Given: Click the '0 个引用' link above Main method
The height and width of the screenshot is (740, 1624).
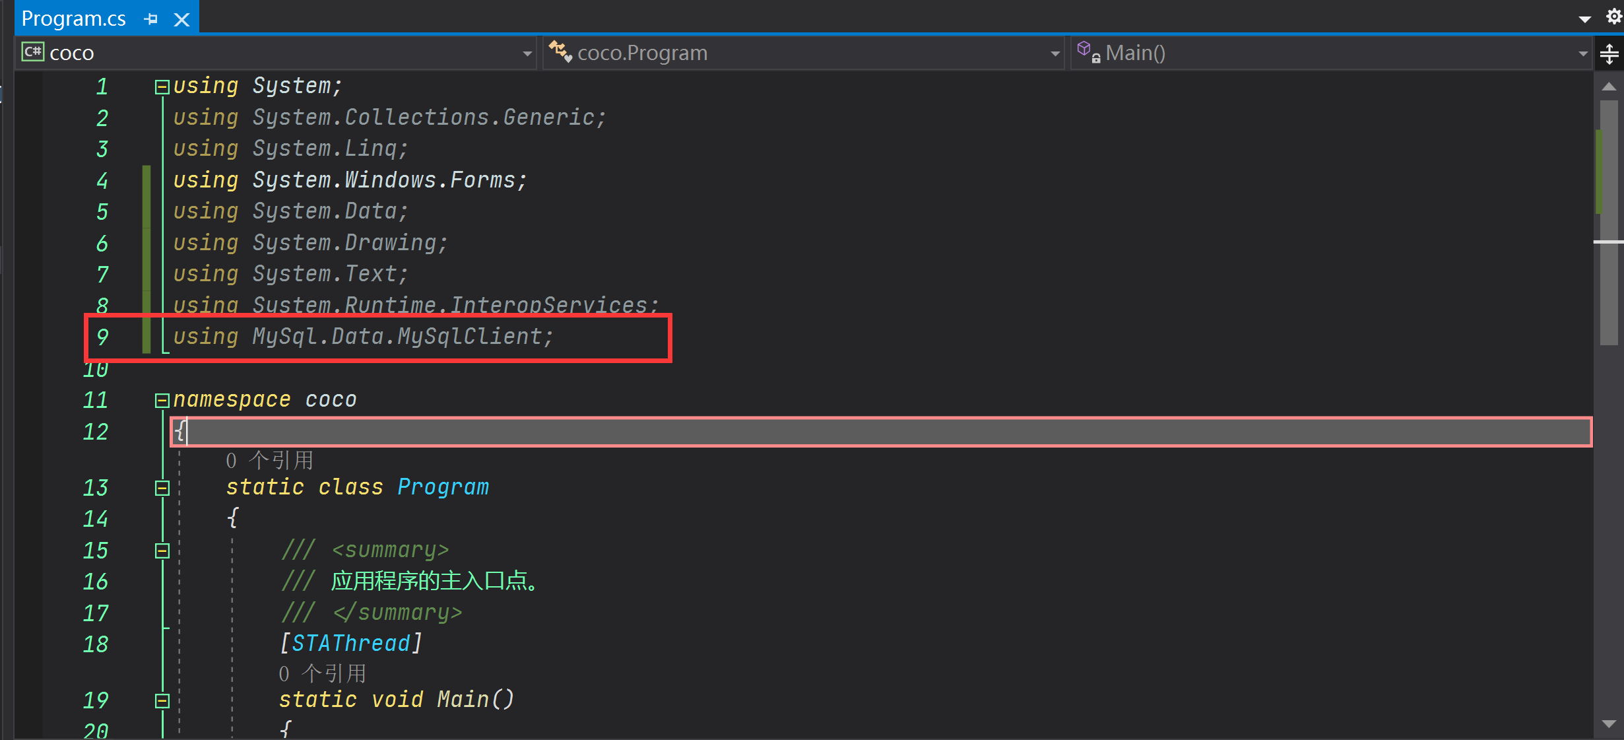Looking at the screenshot, I should 322,673.
